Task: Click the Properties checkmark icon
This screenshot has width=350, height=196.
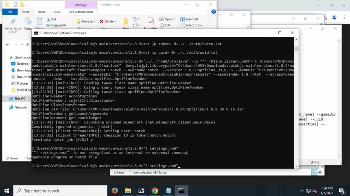Action: pyautogui.click(x=150, y=22)
